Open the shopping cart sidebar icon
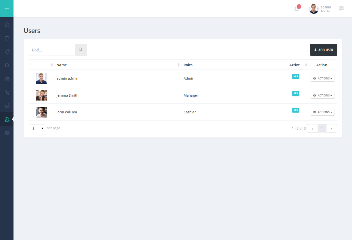 coord(7,92)
